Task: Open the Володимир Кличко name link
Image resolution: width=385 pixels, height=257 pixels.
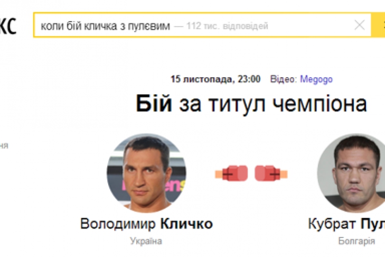Action: click(x=146, y=224)
